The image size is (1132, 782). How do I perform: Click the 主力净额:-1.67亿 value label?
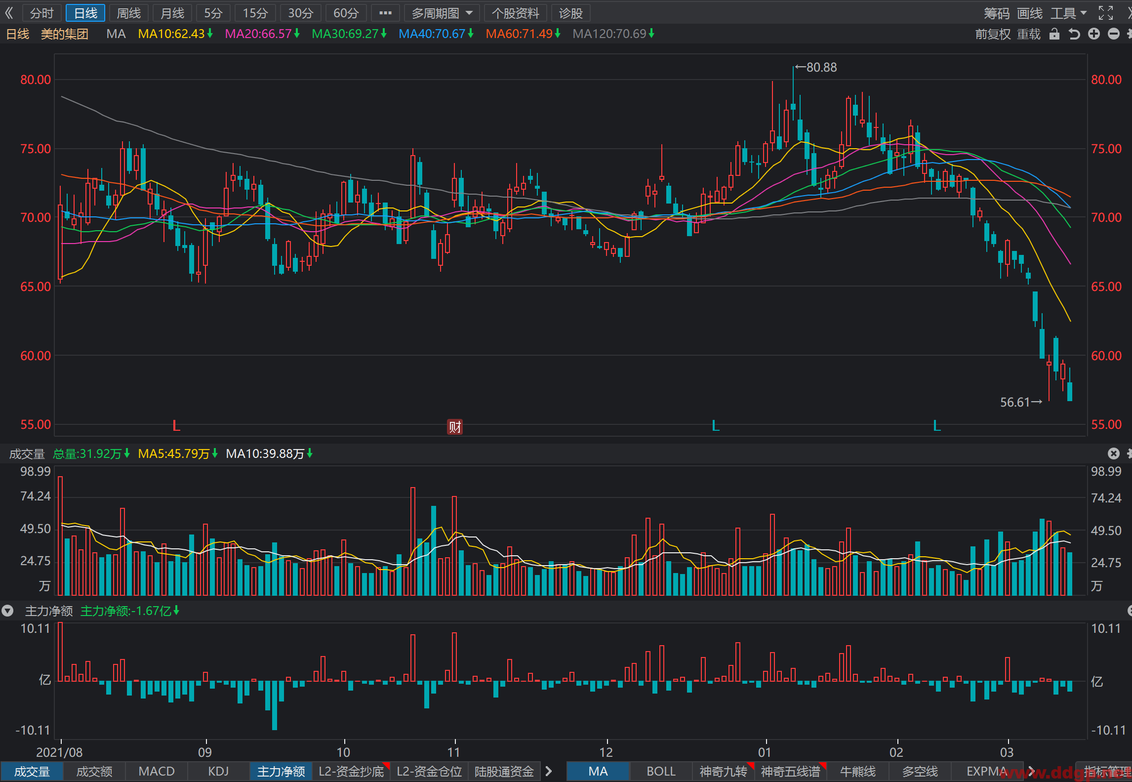tap(130, 611)
